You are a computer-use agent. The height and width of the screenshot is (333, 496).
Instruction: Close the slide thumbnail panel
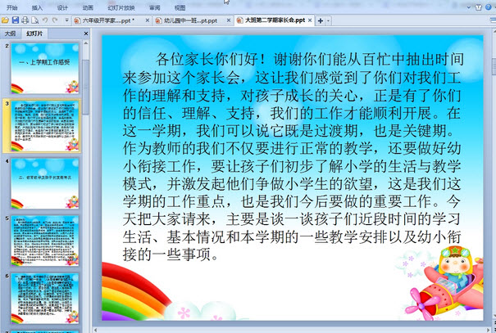coord(86,34)
